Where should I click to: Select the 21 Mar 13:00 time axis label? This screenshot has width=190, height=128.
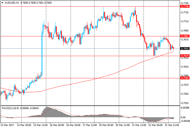click(x=139, y=125)
